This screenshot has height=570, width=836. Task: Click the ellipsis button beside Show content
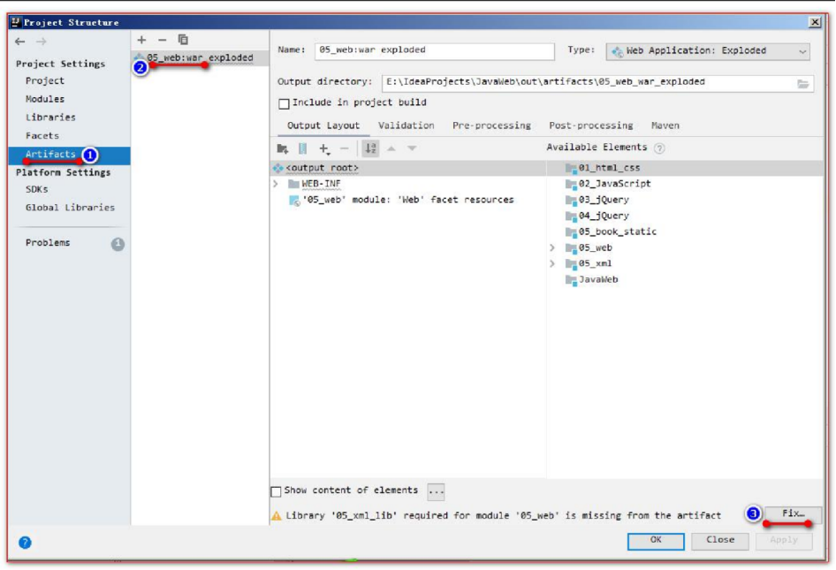(x=437, y=491)
